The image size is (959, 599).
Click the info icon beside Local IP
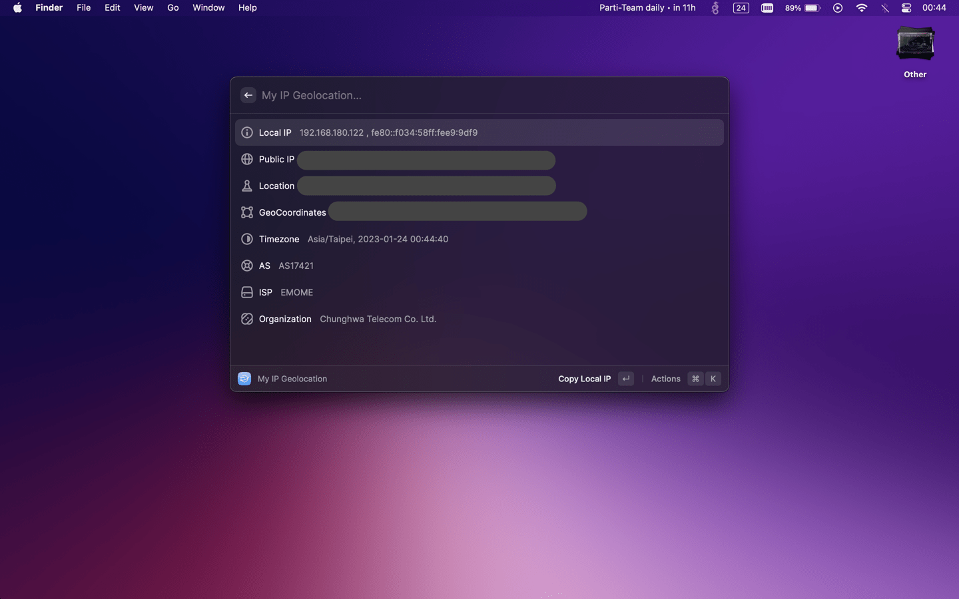(247, 132)
